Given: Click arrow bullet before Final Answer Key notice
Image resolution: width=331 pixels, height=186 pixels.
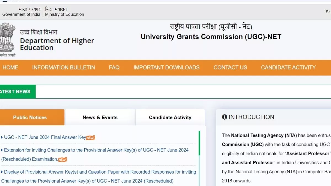Looking at the screenshot, I should [x=2, y=137].
